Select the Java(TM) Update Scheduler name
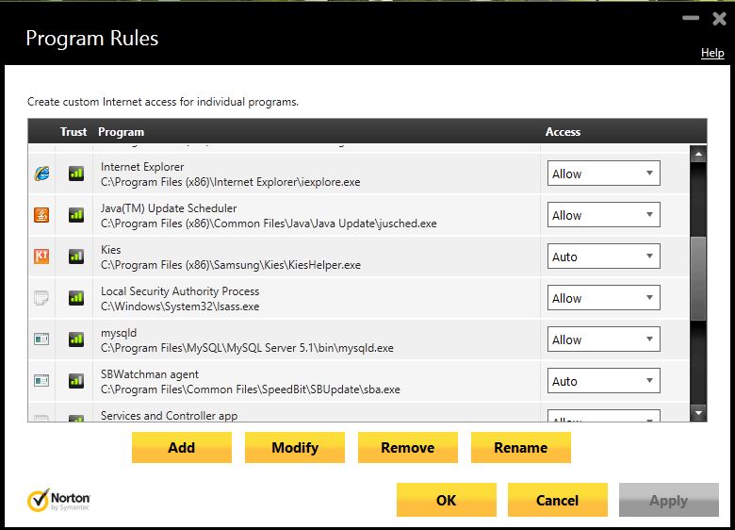735x530 pixels. (x=169, y=207)
